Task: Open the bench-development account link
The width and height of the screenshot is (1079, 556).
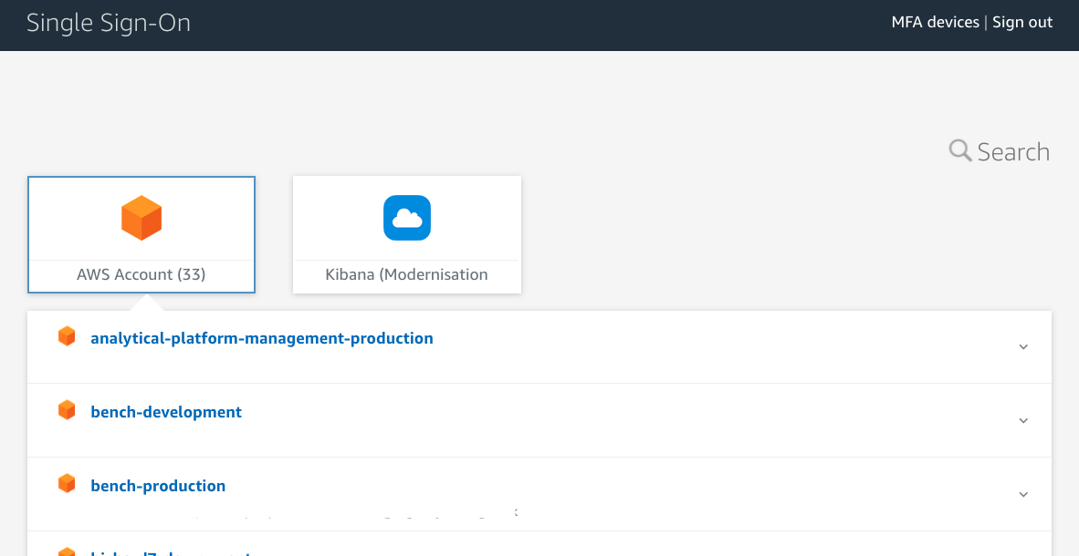Action: tap(166, 411)
